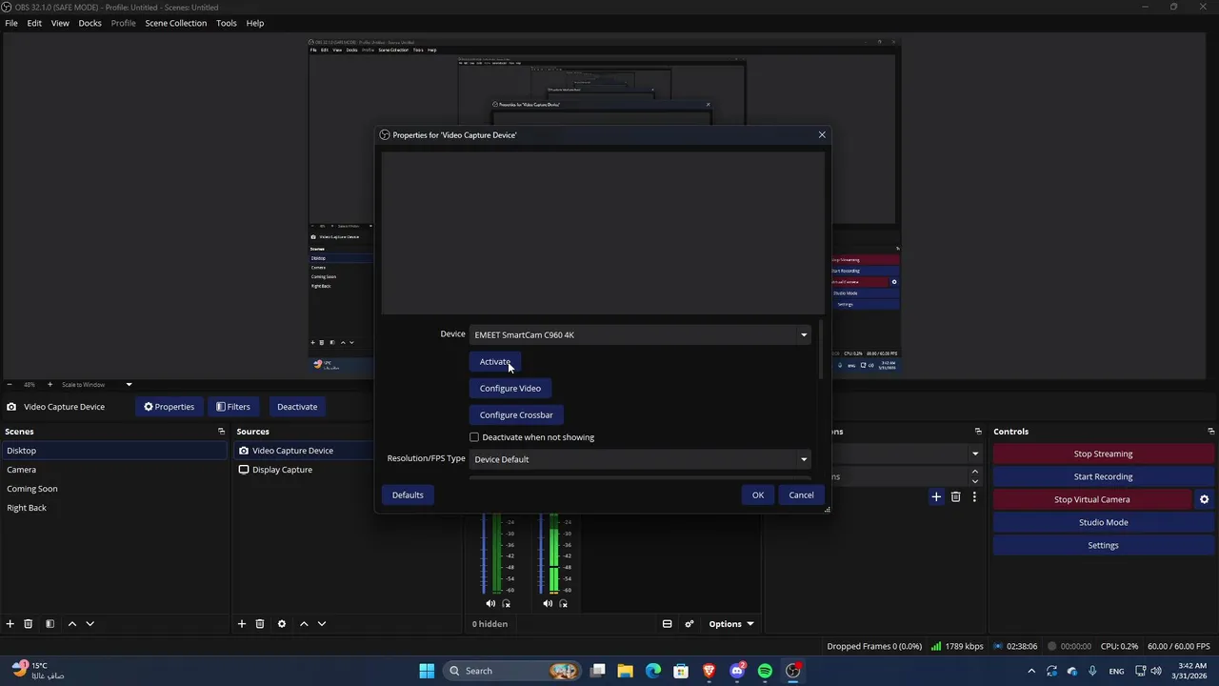
Task: Open transition properties three-dot menu
Action: [x=973, y=496]
